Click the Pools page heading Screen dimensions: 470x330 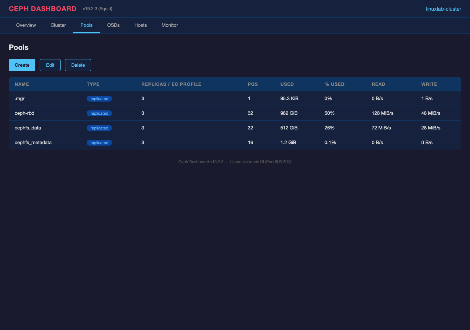(19, 47)
